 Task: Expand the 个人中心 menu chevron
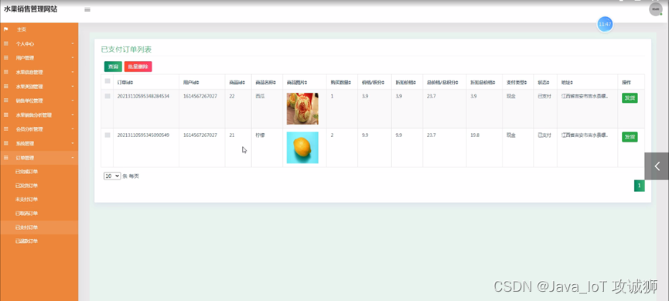point(73,43)
